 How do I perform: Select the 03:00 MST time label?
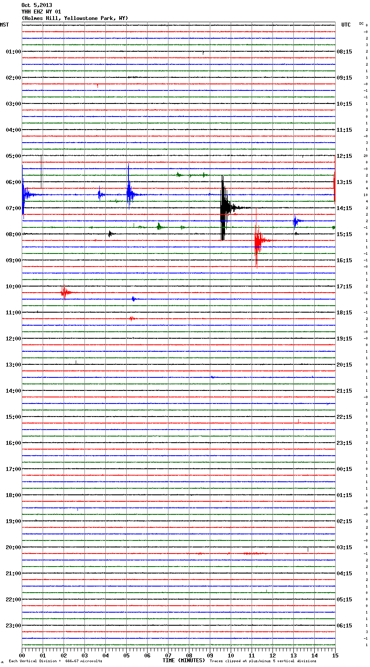(13, 104)
